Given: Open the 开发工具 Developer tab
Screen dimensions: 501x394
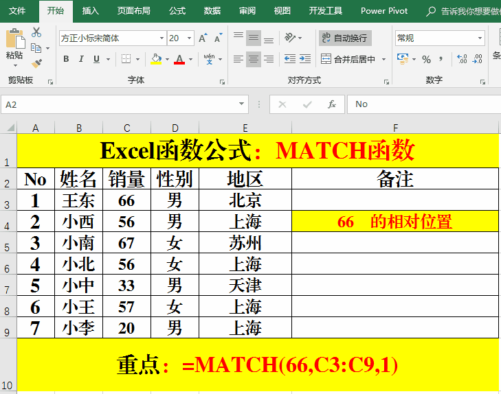Looking at the screenshot, I should [x=326, y=11].
